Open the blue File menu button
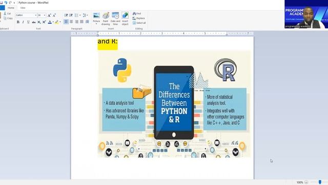The height and width of the screenshot is (185, 328). pos(2,8)
